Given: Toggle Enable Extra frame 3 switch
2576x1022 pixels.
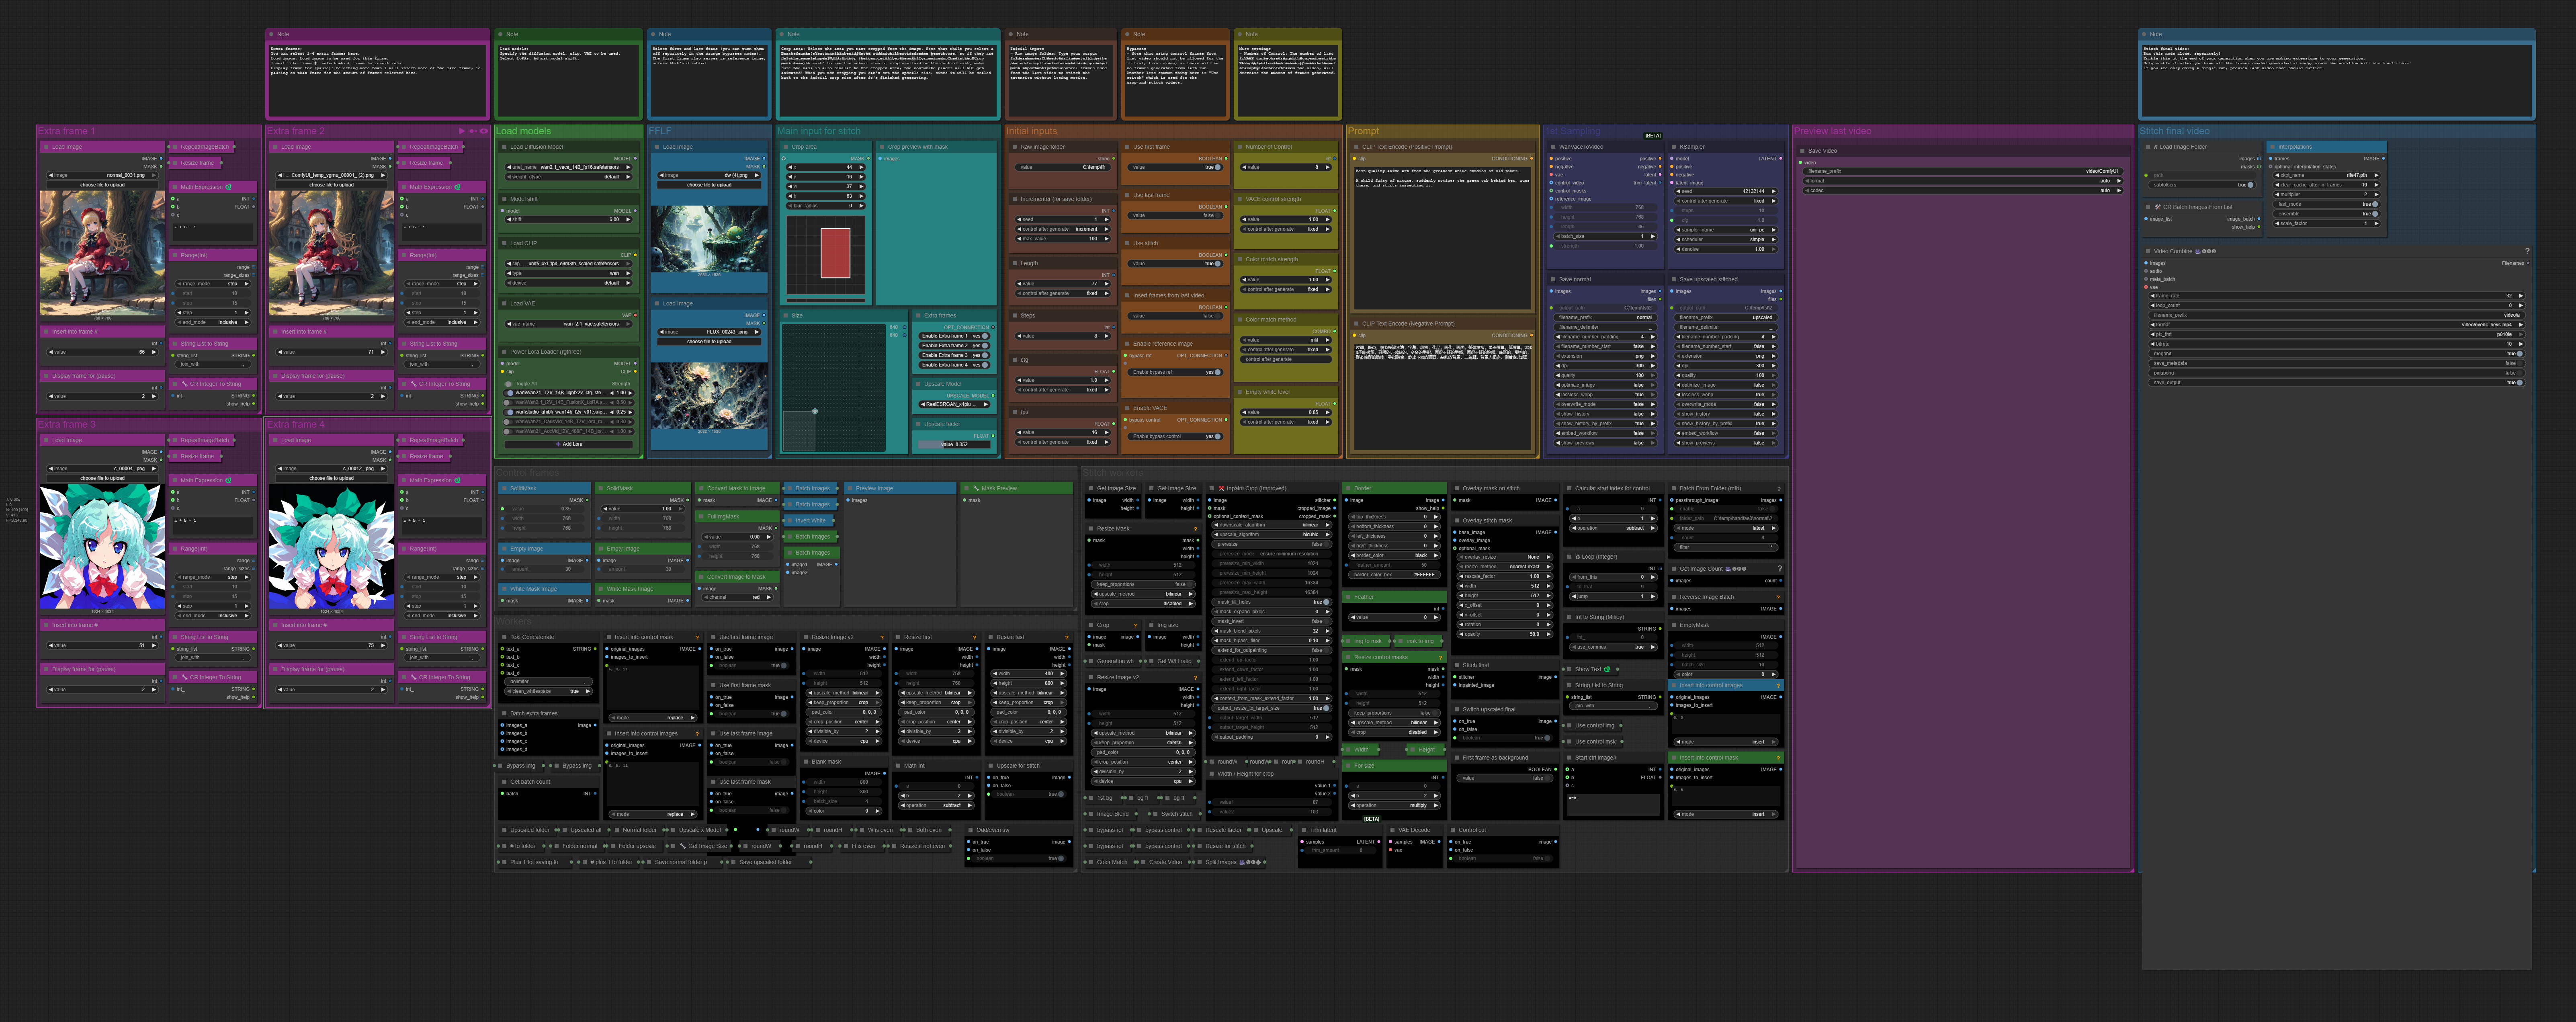Looking at the screenshot, I should [x=984, y=355].
